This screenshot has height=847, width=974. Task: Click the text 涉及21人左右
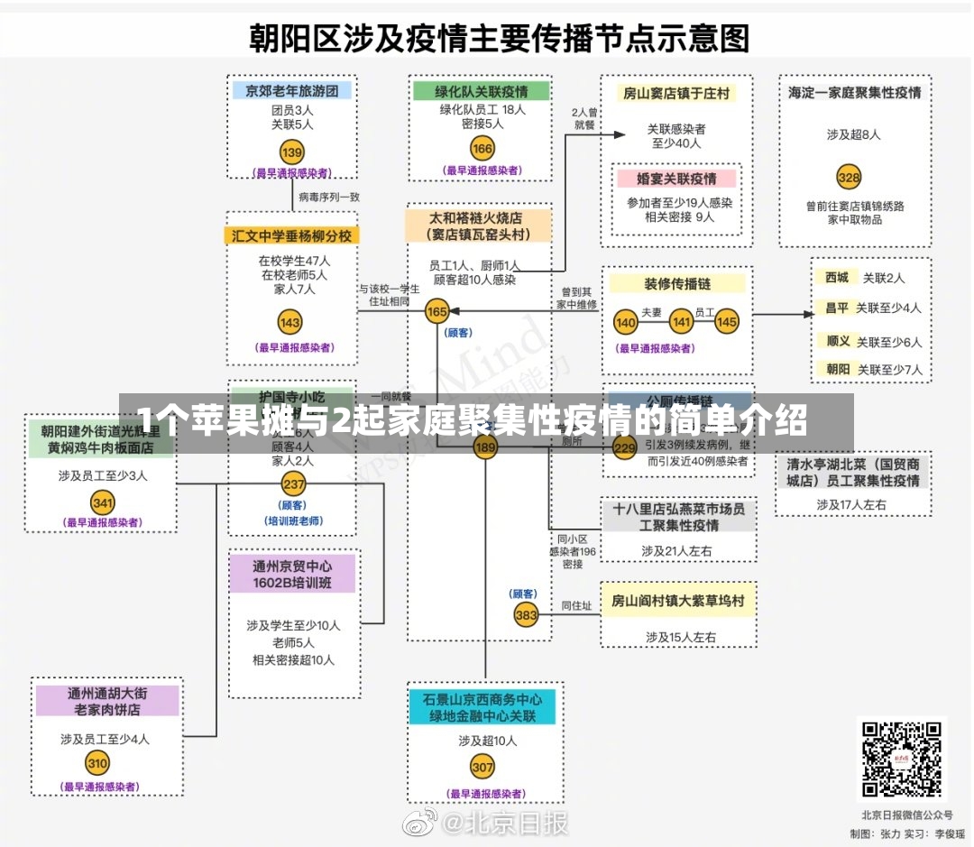[676, 550]
